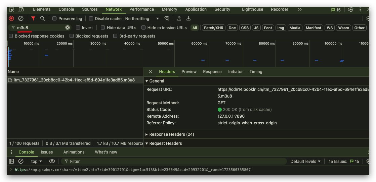Viewport: 376px width, 182px height.
Task: Toggle Hide data URLs checkbox
Action: [103, 27]
